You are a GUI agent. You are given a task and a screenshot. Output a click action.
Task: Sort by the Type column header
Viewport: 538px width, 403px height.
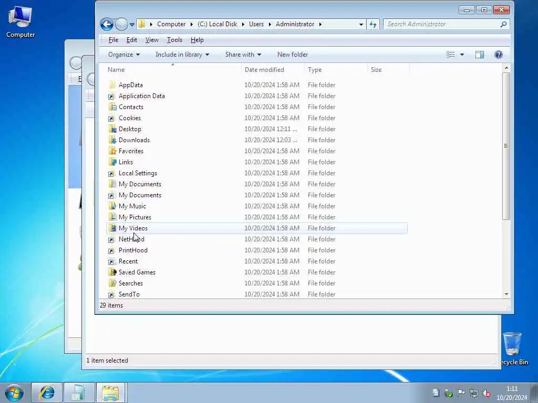coord(336,70)
